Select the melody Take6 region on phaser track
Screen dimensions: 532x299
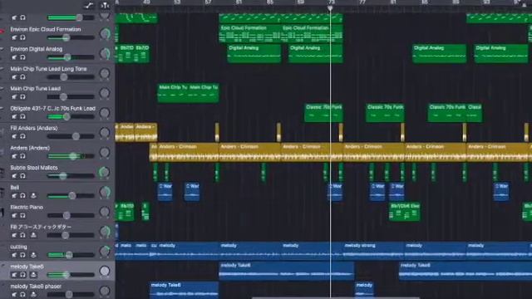[x=185, y=290]
